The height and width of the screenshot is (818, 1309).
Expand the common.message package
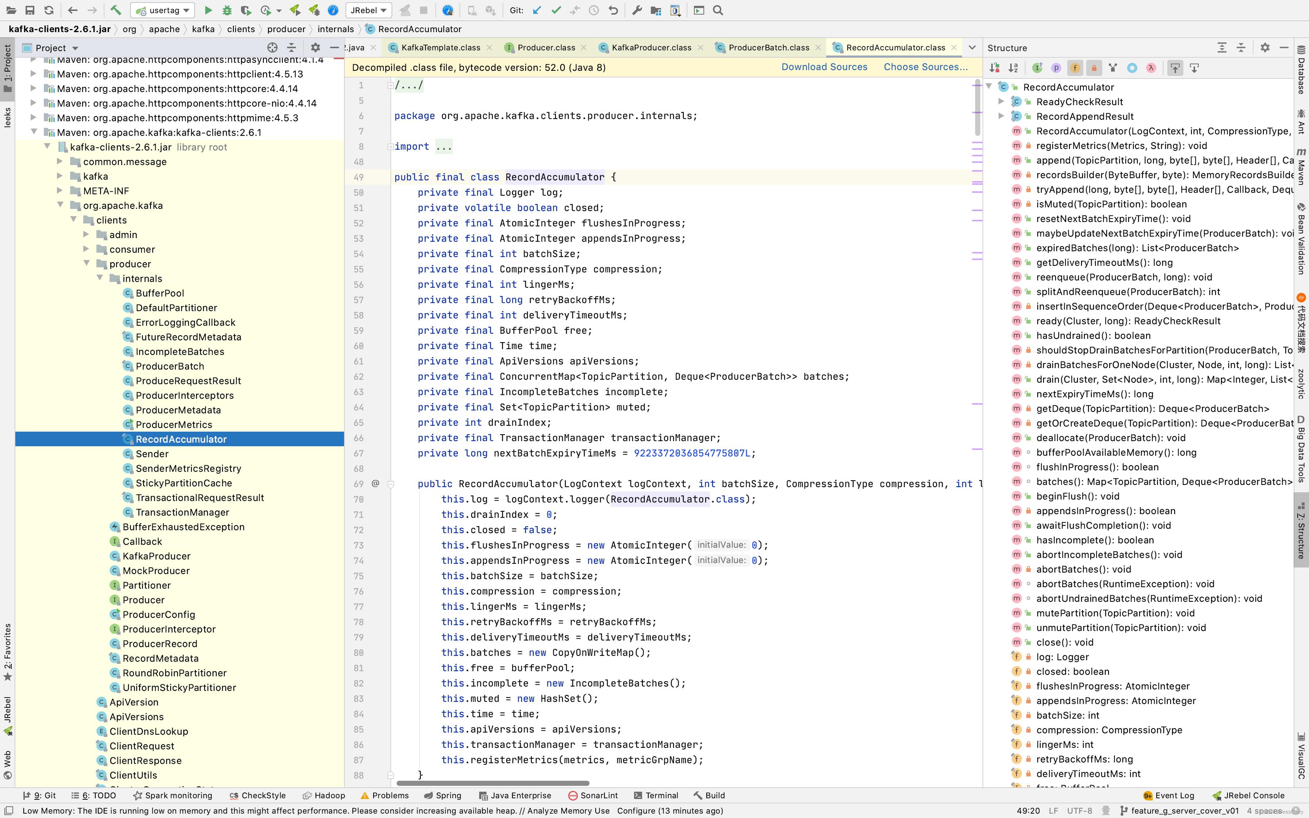60,161
